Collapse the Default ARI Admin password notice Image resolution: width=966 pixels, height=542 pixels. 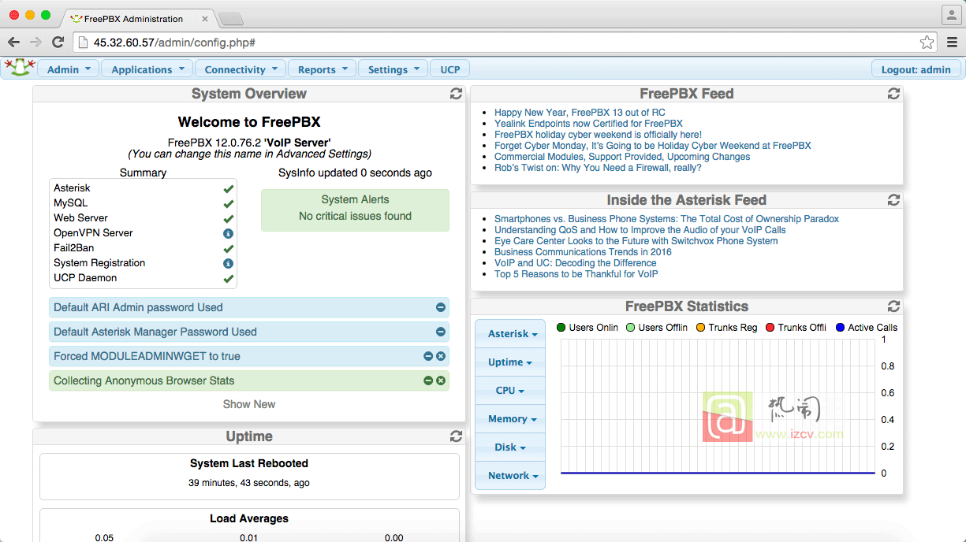[x=441, y=307]
